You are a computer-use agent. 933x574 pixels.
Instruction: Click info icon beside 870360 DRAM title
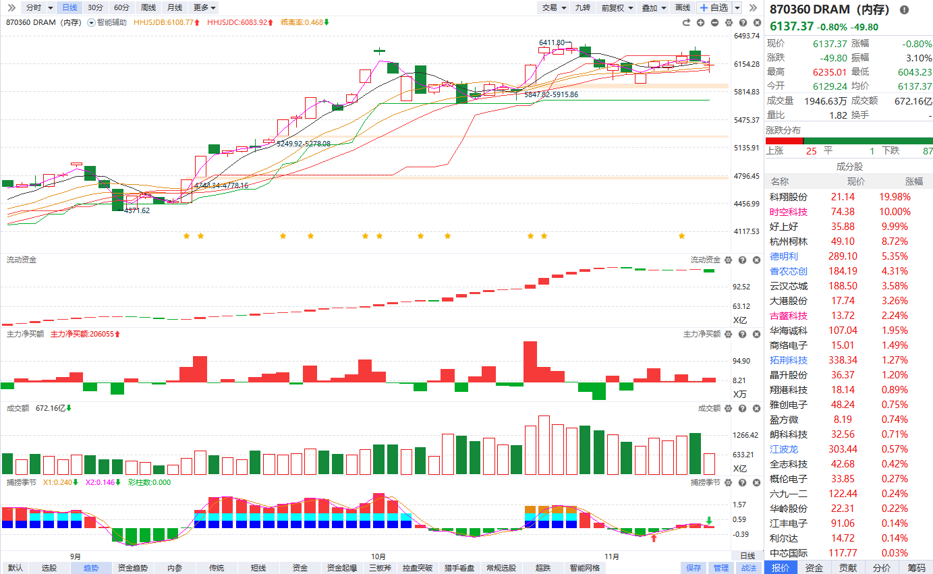point(905,9)
